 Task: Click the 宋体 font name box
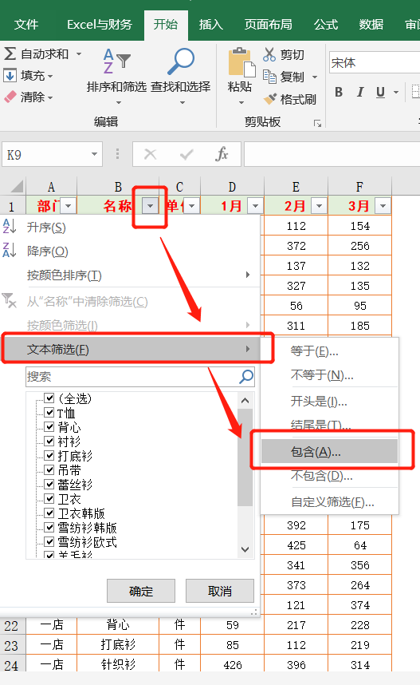click(375, 63)
